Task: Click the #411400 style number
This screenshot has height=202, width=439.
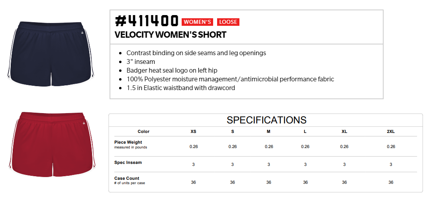Action: pos(147,21)
